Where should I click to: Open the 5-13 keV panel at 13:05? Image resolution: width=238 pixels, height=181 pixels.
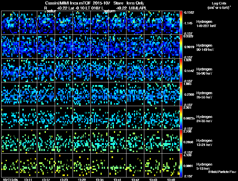pos(10,166)
